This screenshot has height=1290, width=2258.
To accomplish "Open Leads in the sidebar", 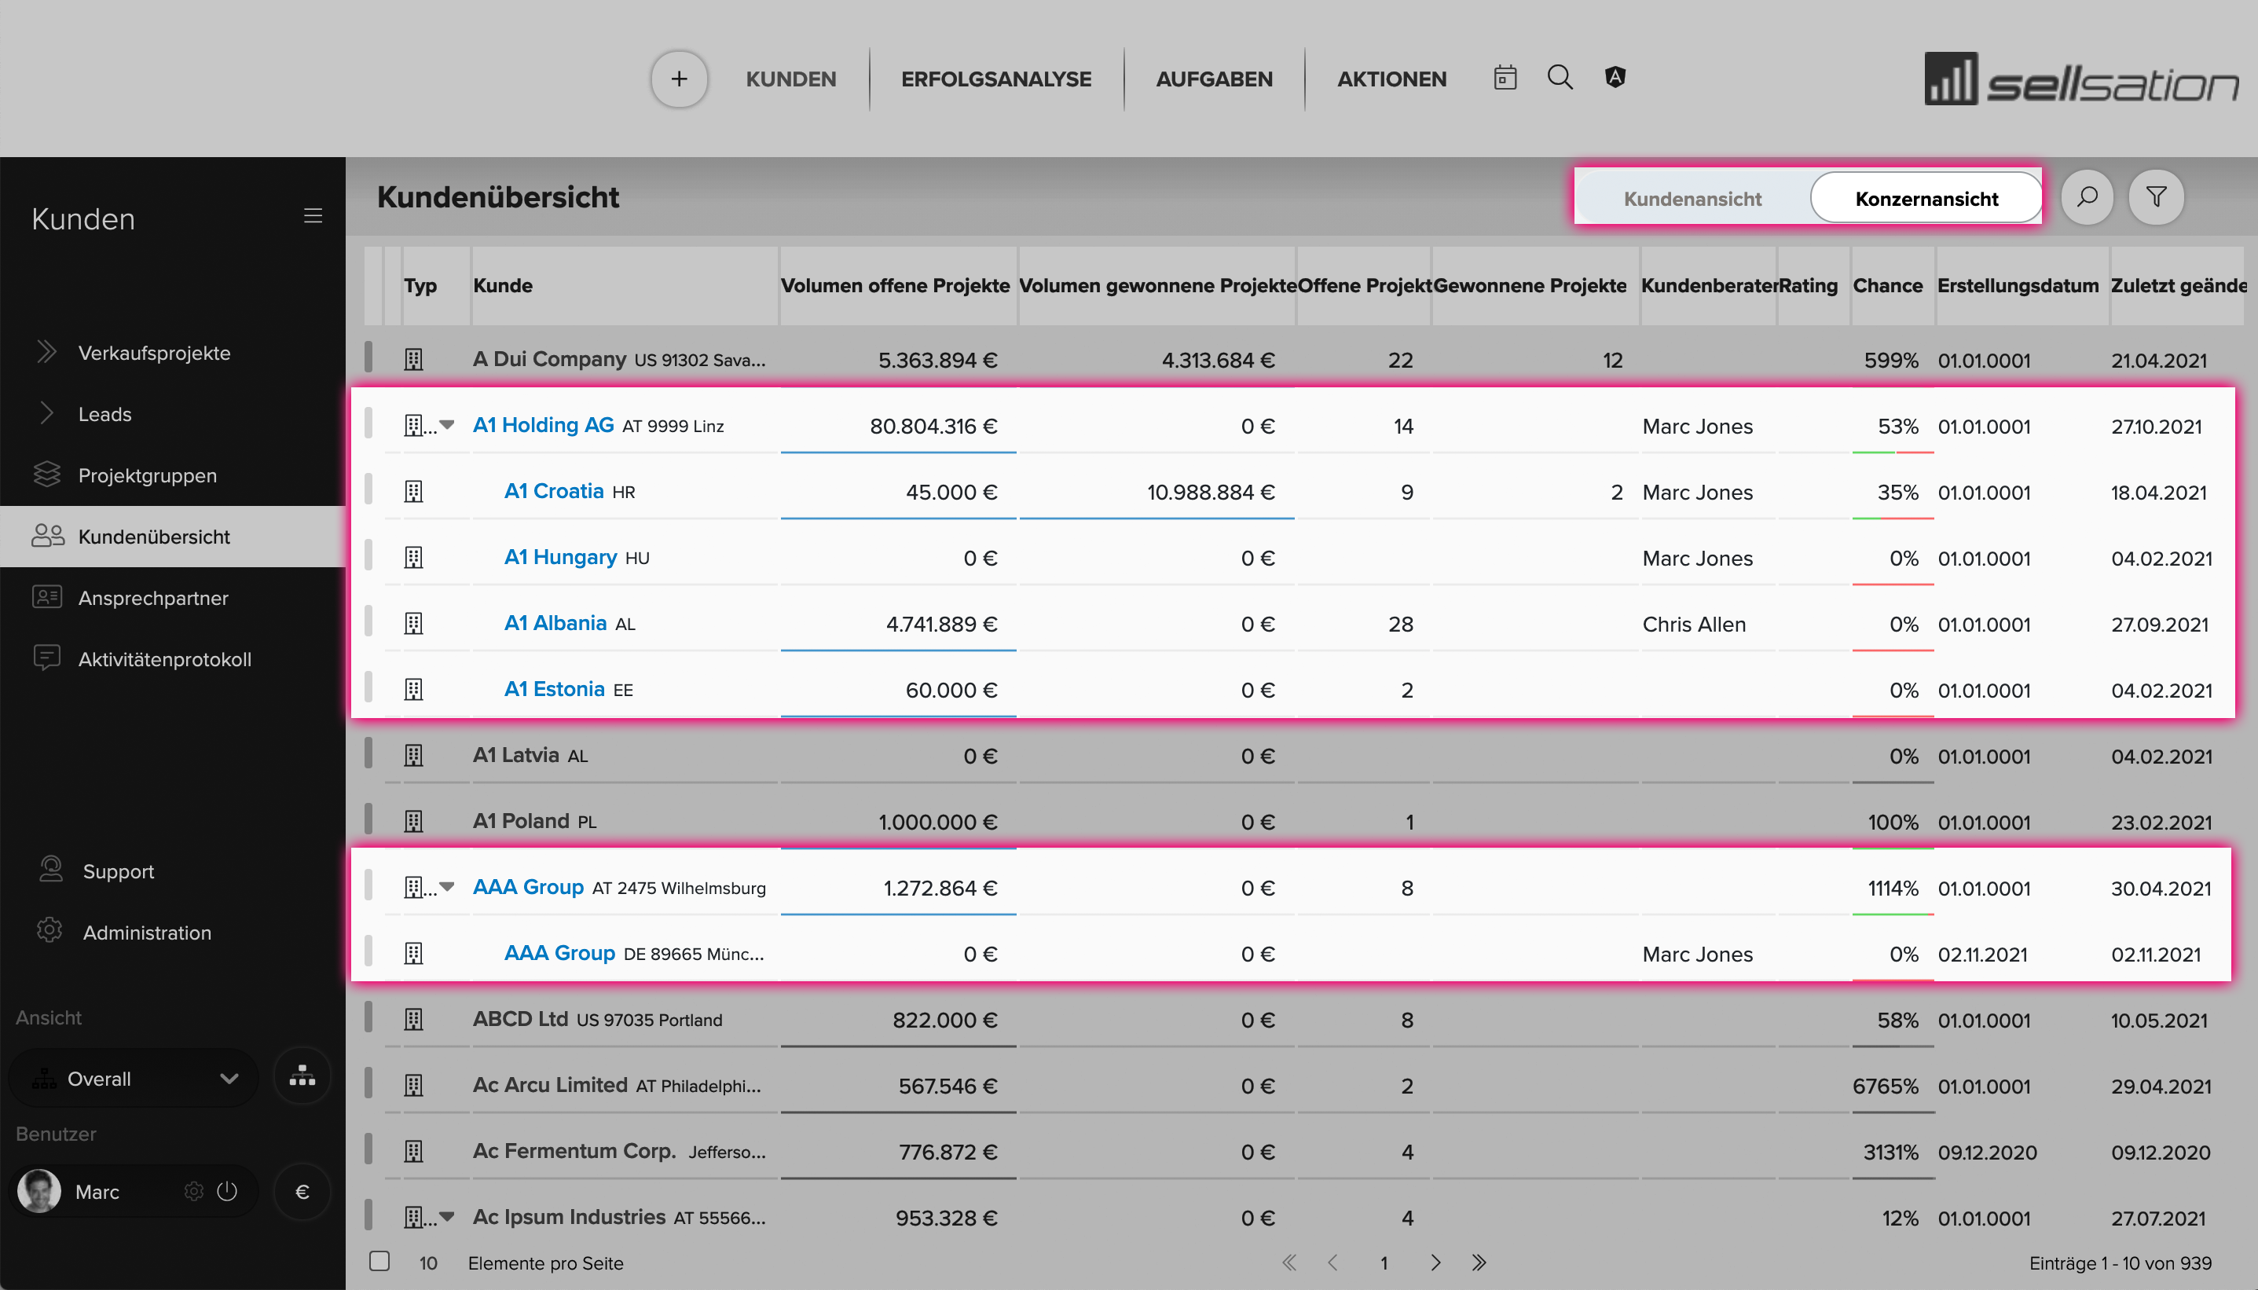I will (173, 414).
